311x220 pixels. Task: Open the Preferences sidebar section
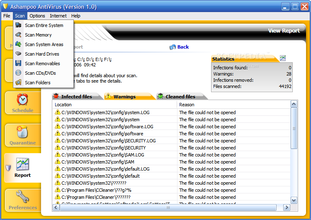pyautogui.click(x=23, y=200)
